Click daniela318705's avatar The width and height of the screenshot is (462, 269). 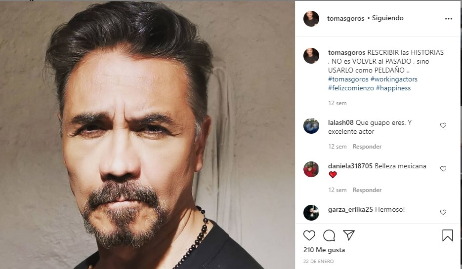click(x=311, y=169)
